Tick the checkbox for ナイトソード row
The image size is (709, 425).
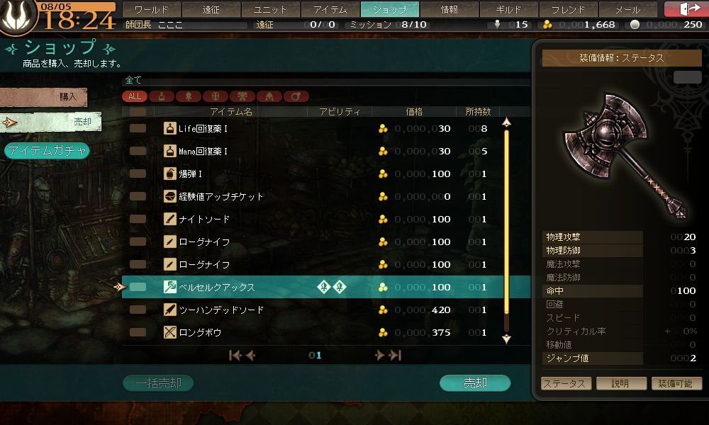tap(138, 219)
